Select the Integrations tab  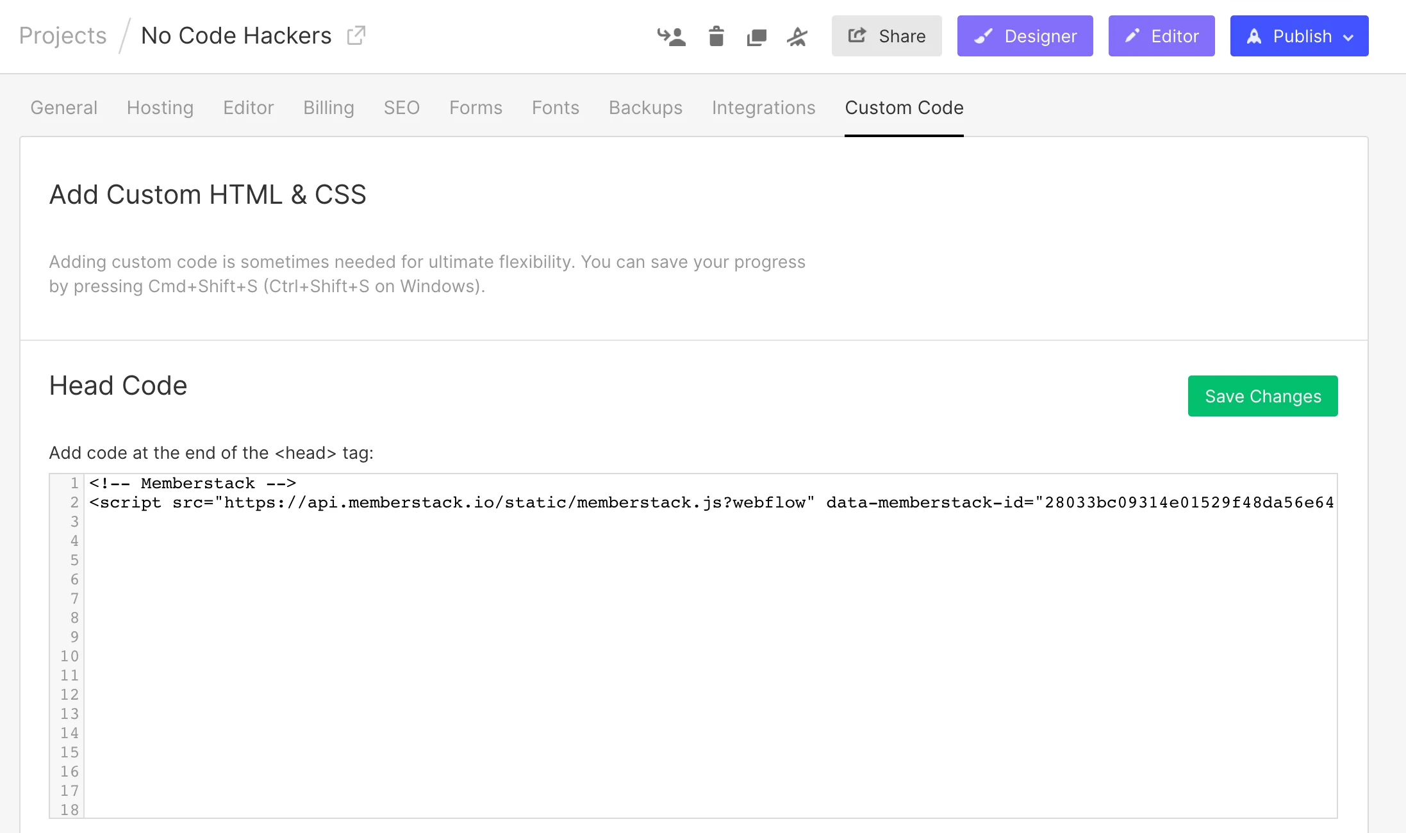pyautogui.click(x=763, y=108)
